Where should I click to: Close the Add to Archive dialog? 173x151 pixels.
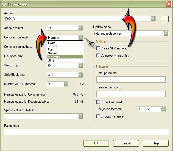click(x=169, y=4)
